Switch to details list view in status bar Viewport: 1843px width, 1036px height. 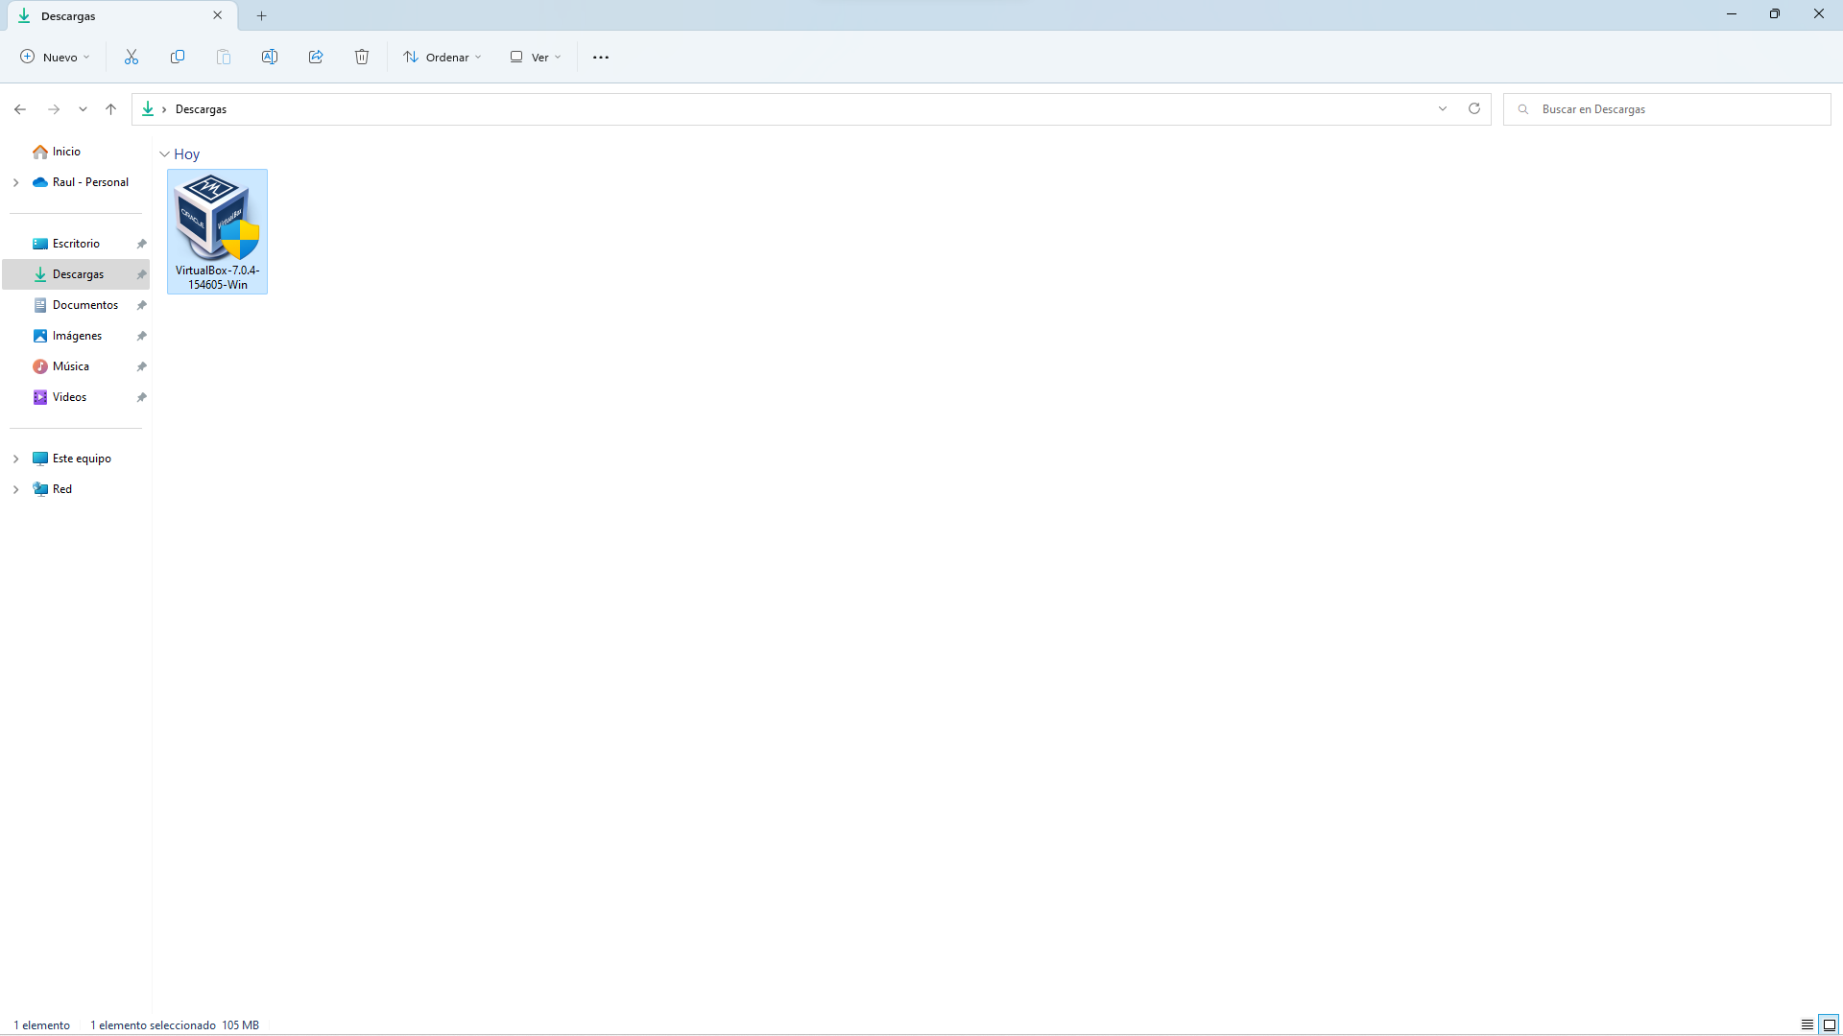coord(1807,1024)
